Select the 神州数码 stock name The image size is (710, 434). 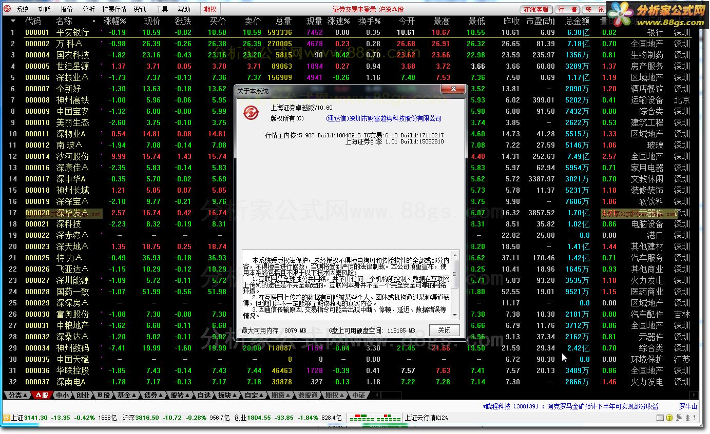tap(72, 348)
